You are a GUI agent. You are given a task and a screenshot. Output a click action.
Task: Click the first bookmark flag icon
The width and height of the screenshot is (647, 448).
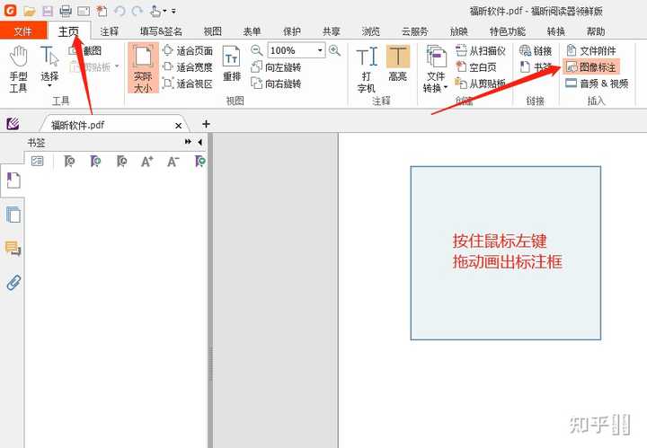pyautogui.click(x=69, y=161)
